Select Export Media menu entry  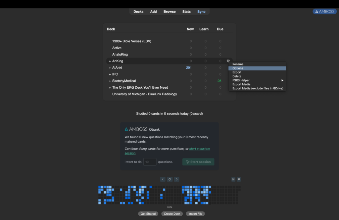257,84
